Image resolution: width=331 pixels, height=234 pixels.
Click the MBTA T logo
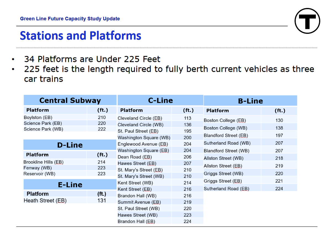click(x=307, y=21)
